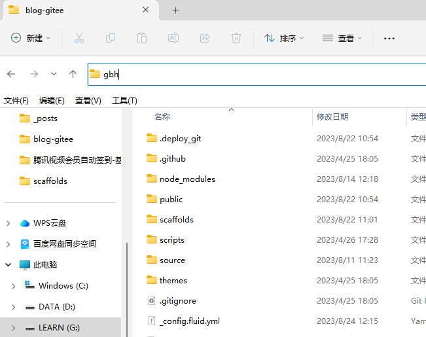Expand the WPS云盘 tree node
Viewport: 426px width, 337px height.
pos(8,223)
